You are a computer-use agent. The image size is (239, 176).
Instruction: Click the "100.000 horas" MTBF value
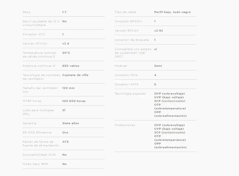click(74, 101)
